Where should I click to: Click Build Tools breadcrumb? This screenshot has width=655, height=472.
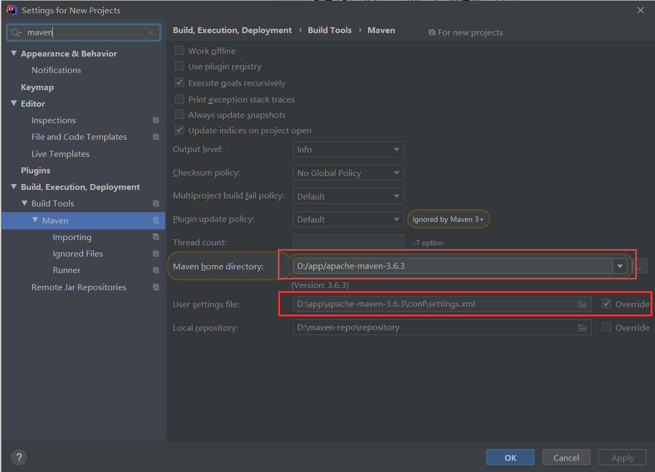pyautogui.click(x=330, y=30)
